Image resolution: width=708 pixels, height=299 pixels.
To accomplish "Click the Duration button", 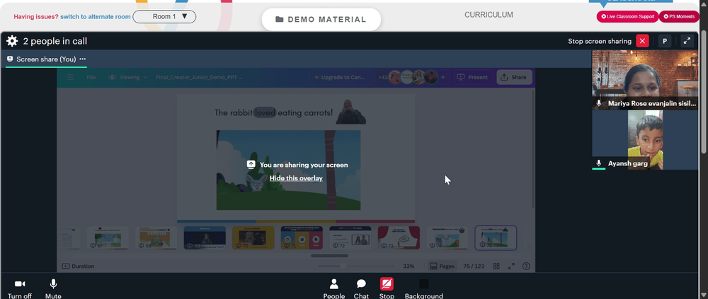I will (78, 266).
